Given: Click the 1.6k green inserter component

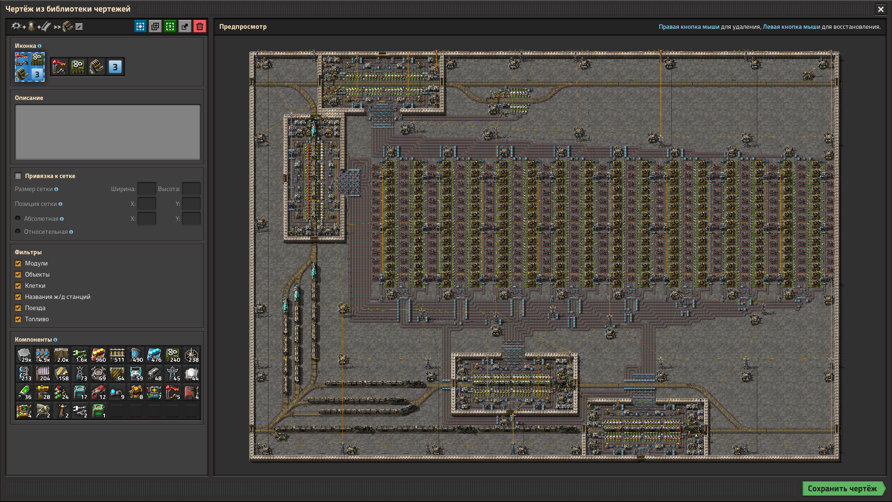Looking at the screenshot, I should click(x=80, y=355).
